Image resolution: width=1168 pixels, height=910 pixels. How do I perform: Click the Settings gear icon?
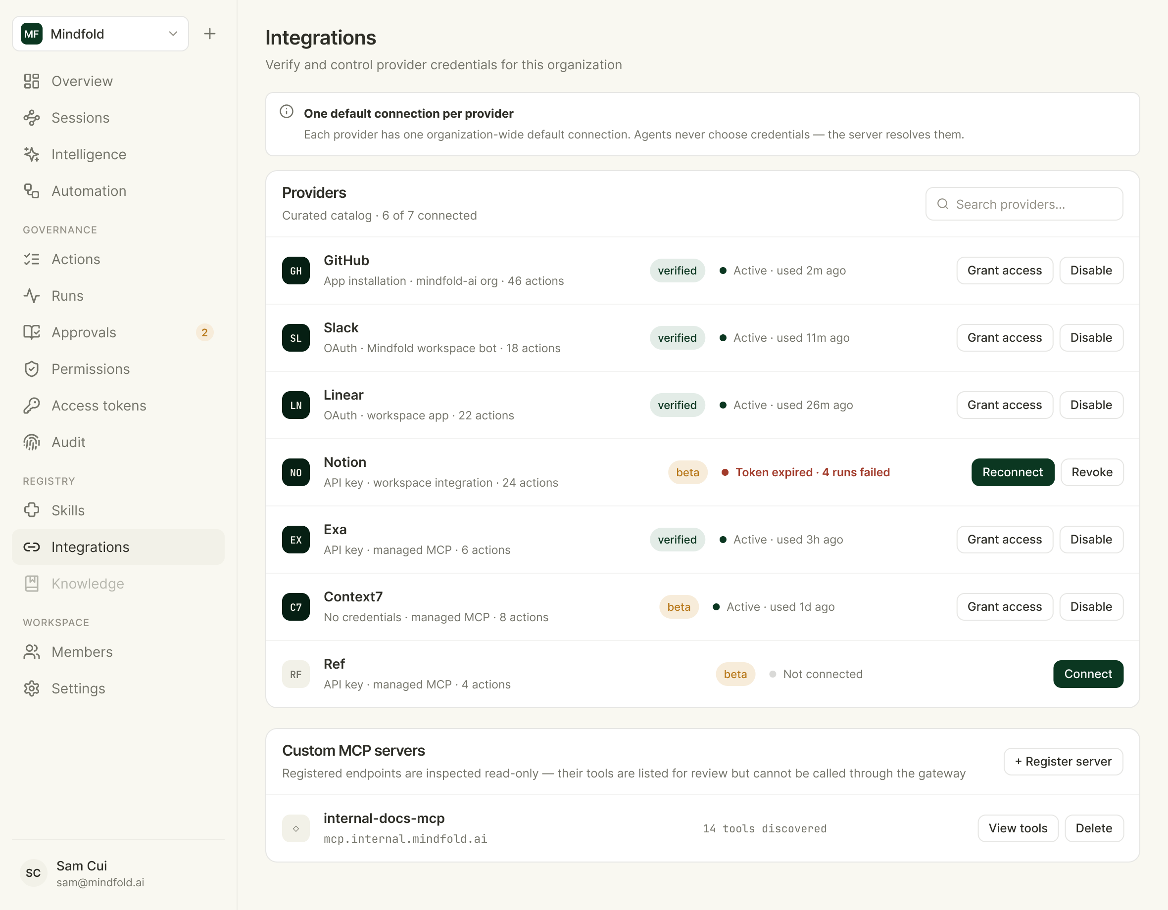coord(32,688)
